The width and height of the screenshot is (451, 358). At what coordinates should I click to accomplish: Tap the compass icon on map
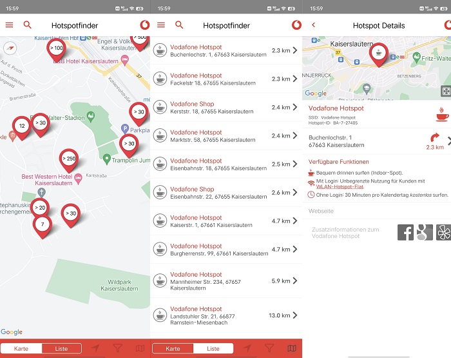(x=10, y=48)
